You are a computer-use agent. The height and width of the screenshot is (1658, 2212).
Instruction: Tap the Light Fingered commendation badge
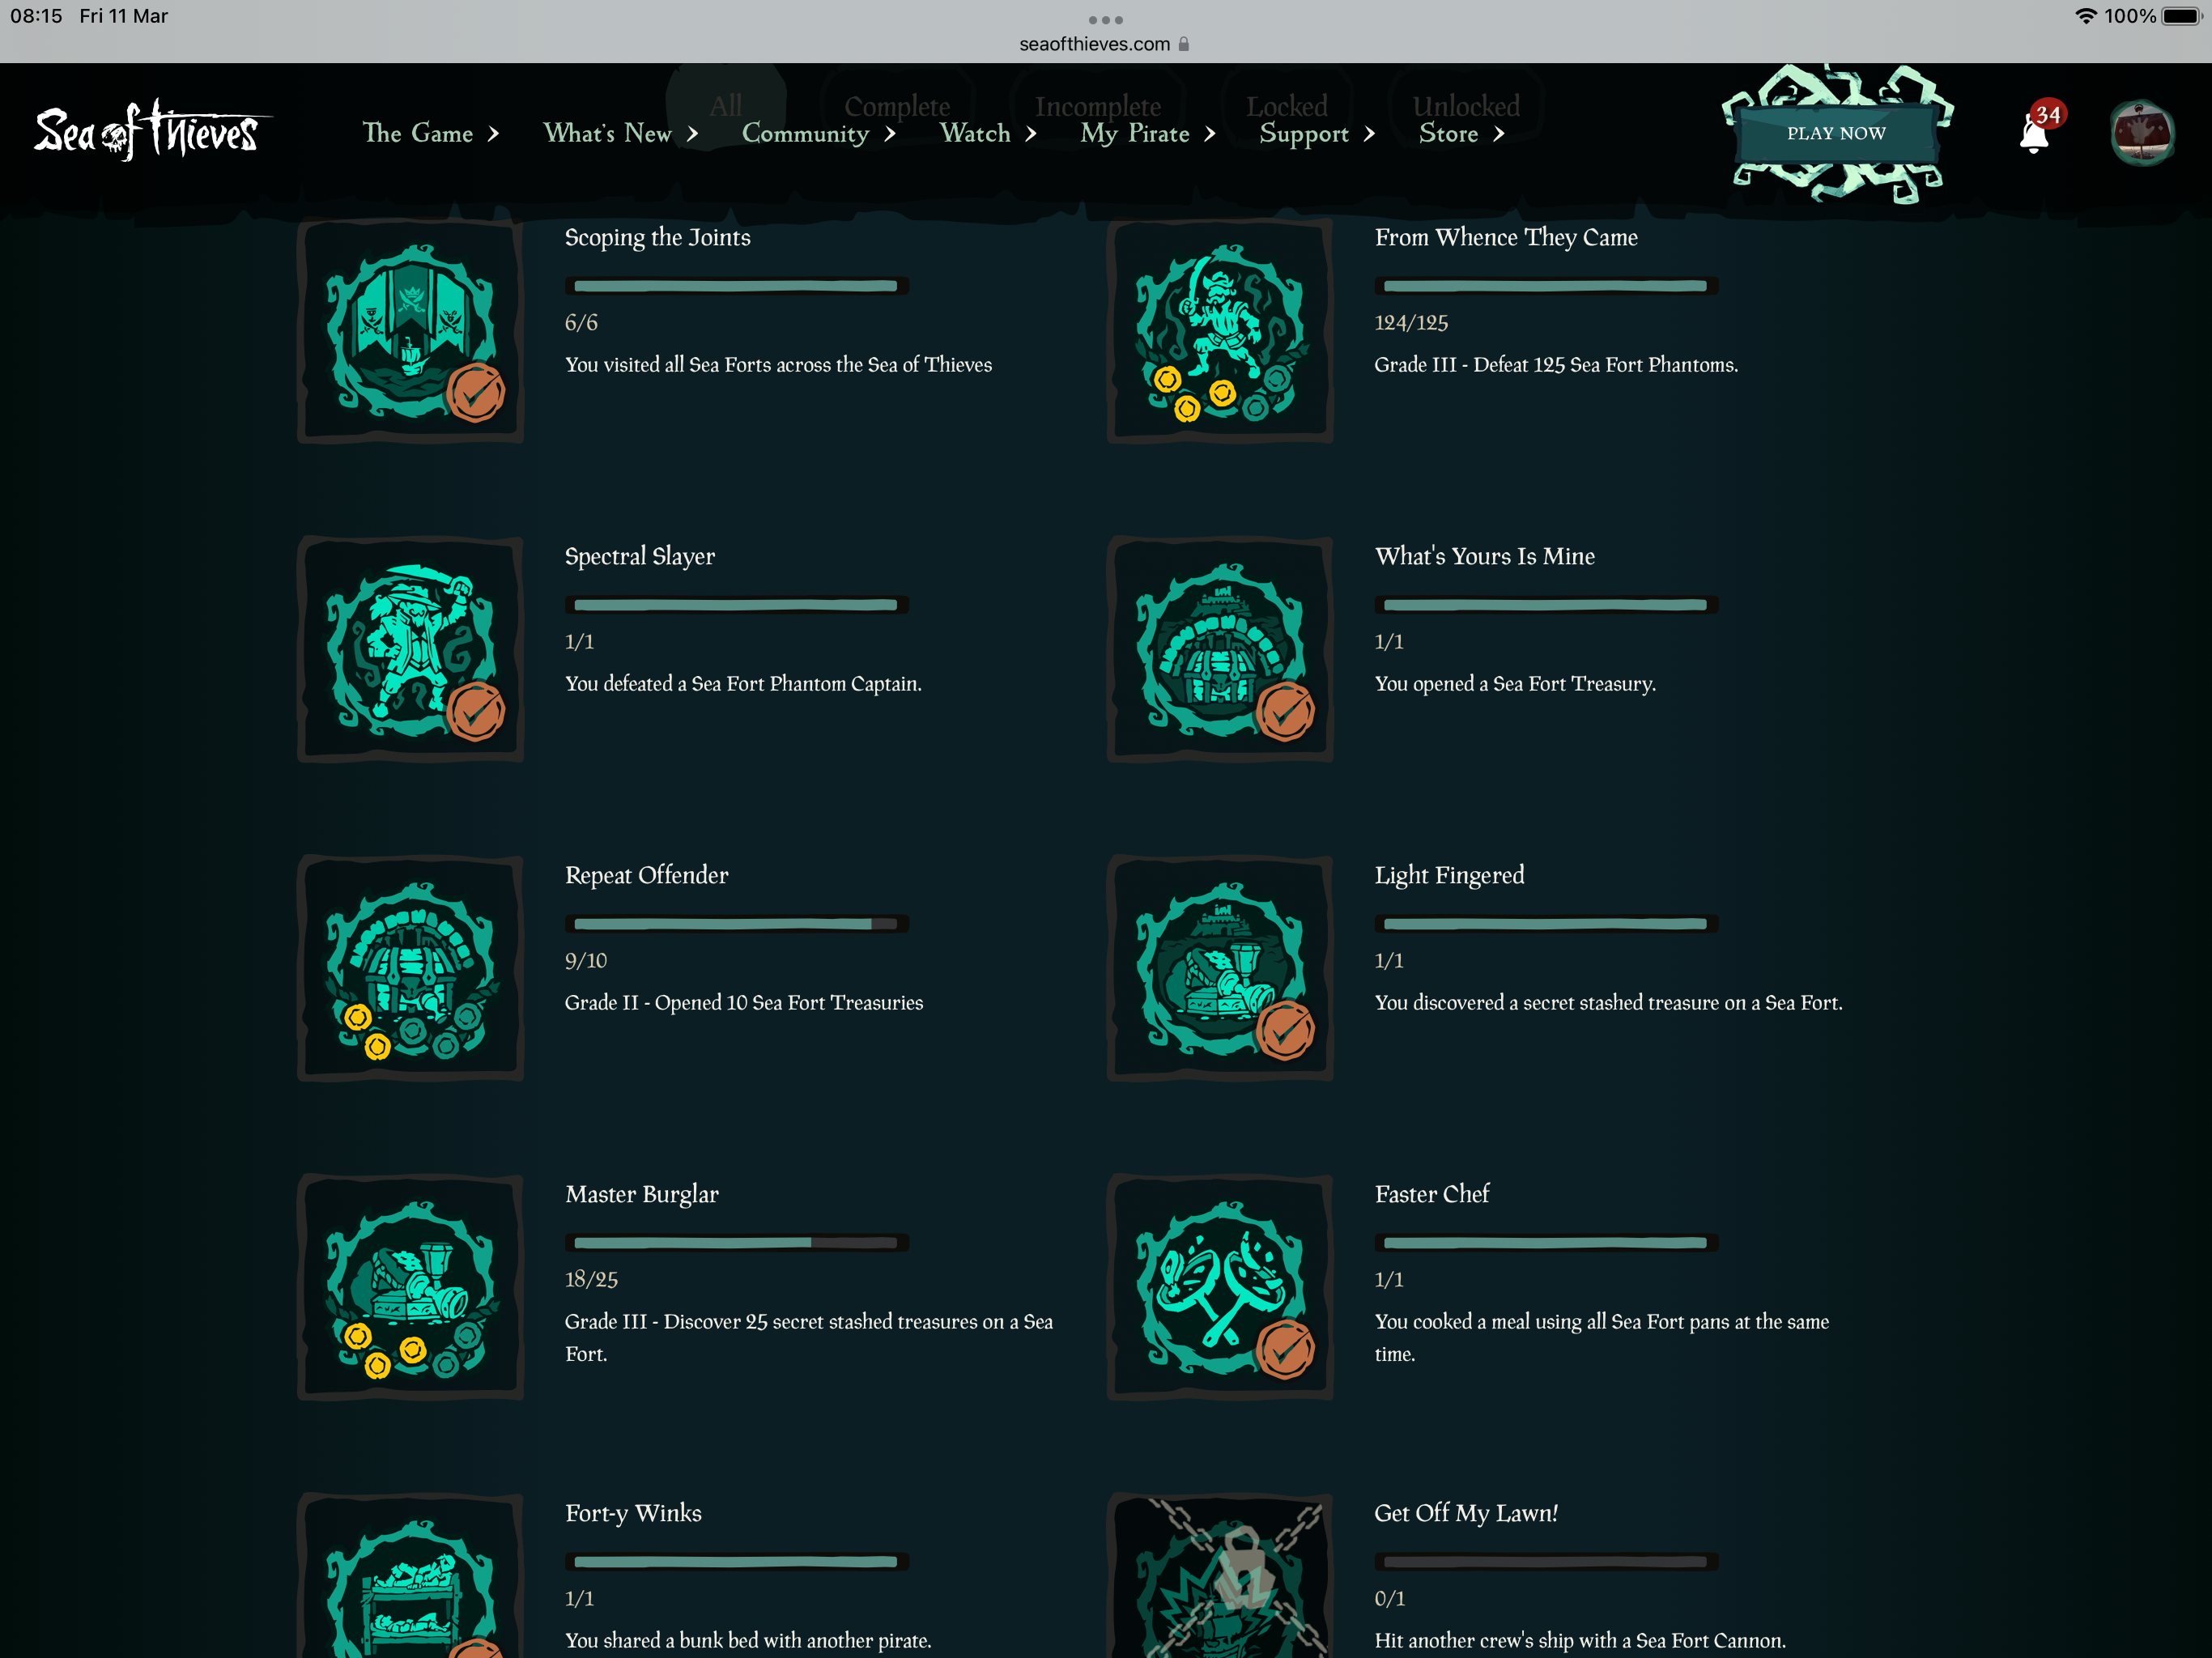tap(1220, 969)
